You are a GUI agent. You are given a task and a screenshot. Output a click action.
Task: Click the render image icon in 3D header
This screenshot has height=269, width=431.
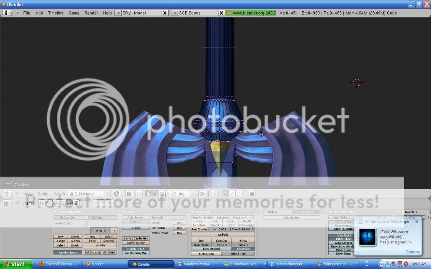[x=252, y=194]
